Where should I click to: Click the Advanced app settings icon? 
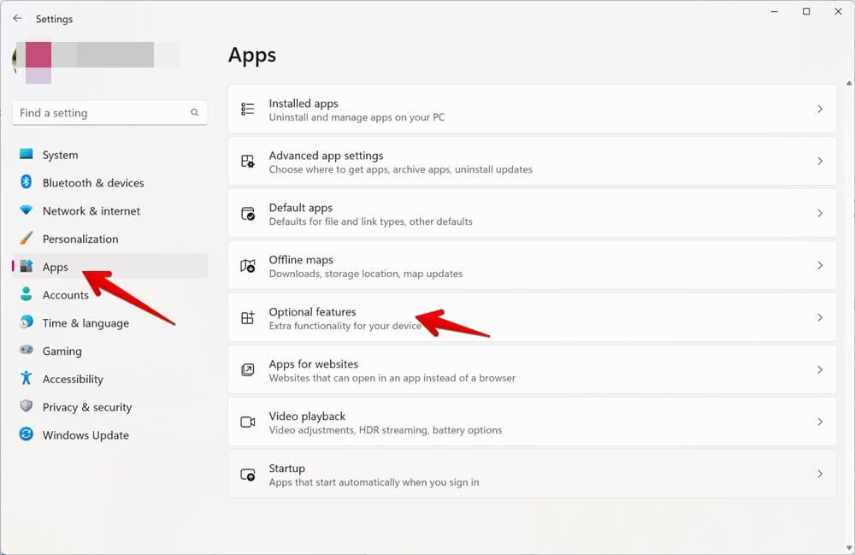coord(248,162)
